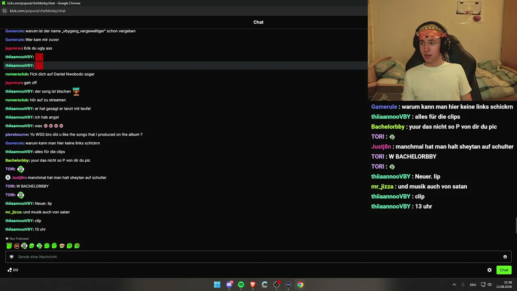This screenshot has height=291, width=517.
Task: Click the shield icon in message field
Action: 12,257
